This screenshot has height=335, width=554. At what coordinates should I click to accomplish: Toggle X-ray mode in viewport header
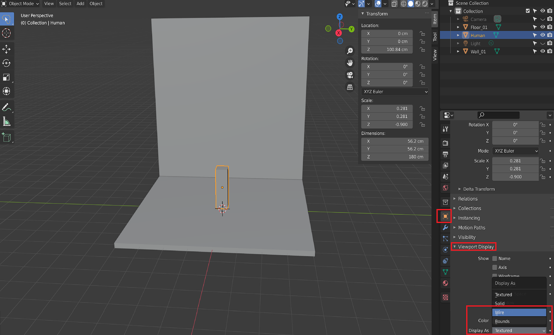click(x=394, y=4)
